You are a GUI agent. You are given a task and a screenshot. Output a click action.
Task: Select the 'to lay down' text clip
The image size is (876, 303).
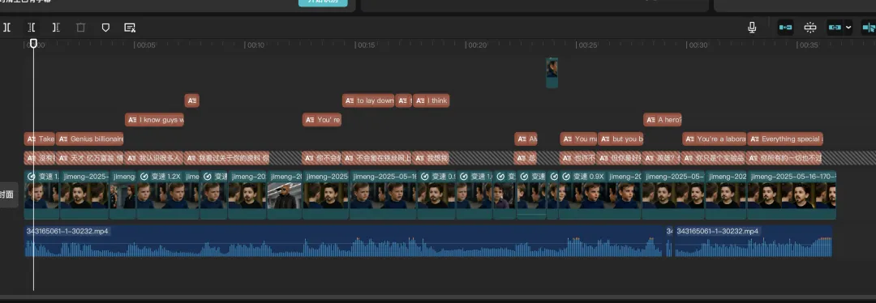pos(369,100)
